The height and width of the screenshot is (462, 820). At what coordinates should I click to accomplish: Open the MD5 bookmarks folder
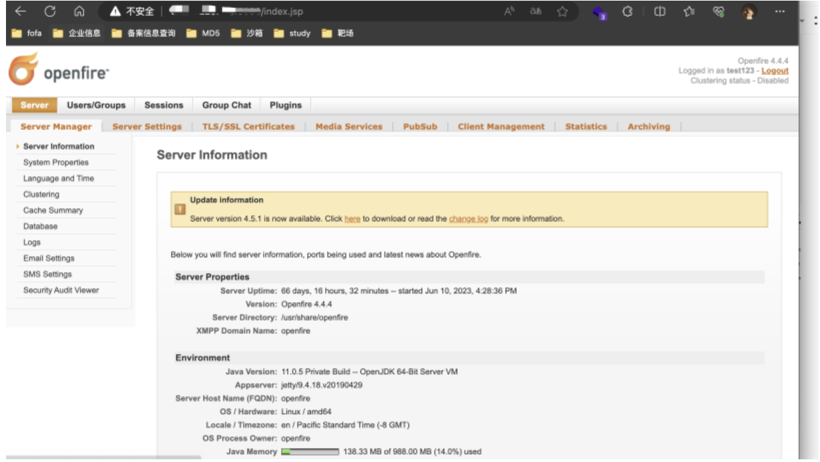point(203,33)
